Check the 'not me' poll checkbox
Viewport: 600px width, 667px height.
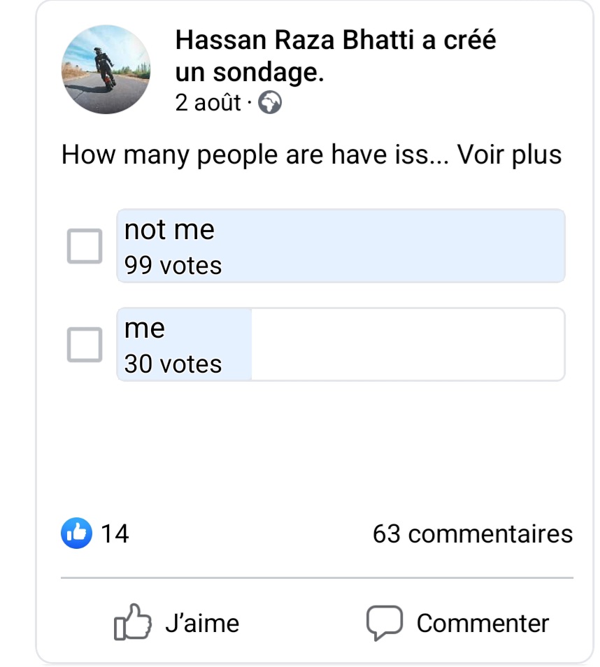pyautogui.click(x=85, y=246)
